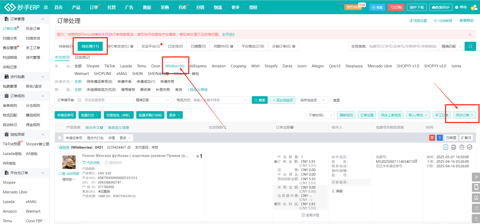Open the 仓库 top menu
The height and width of the screenshot is (224, 480).
pos(182,7)
